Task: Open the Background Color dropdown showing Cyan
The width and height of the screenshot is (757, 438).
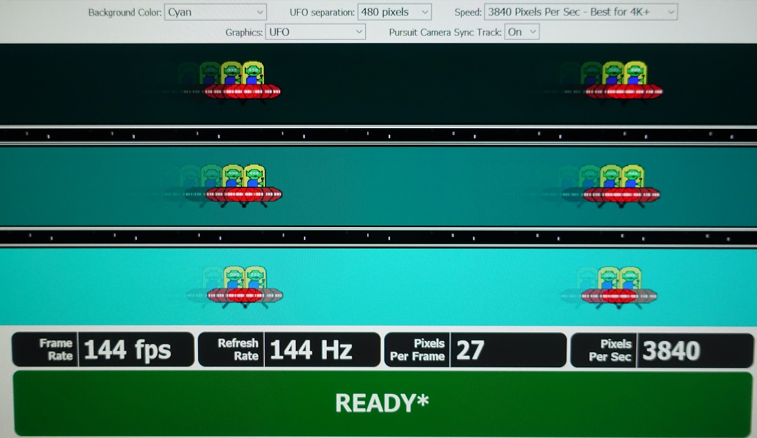Action: pyautogui.click(x=215, y=12)
